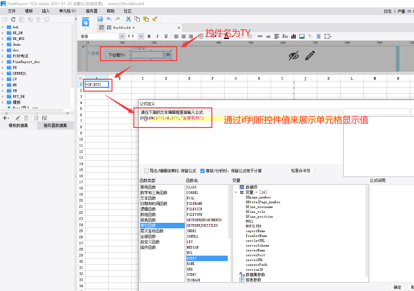Refresh the file tree with reload icon
Viewport: 414px width, 291px height.
point(13,19)
